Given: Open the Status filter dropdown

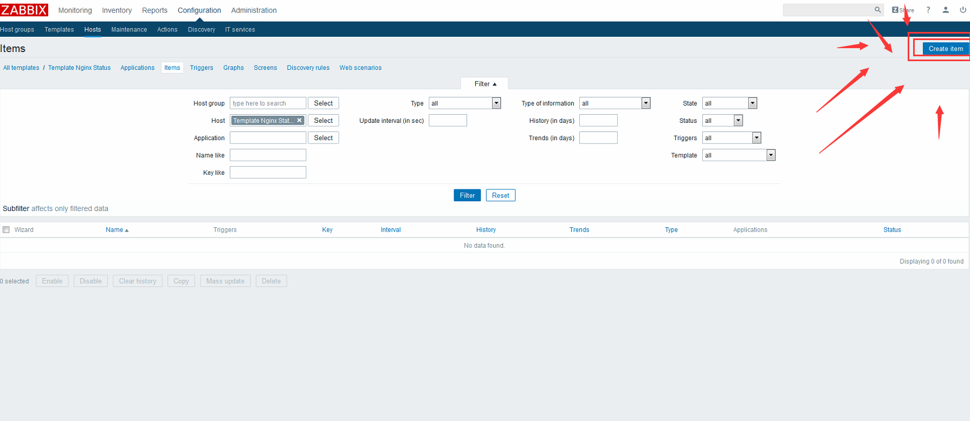Looking at the screenshot, I should click(722, 120).
